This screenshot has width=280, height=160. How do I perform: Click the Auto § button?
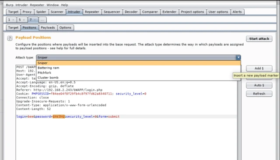259,85
